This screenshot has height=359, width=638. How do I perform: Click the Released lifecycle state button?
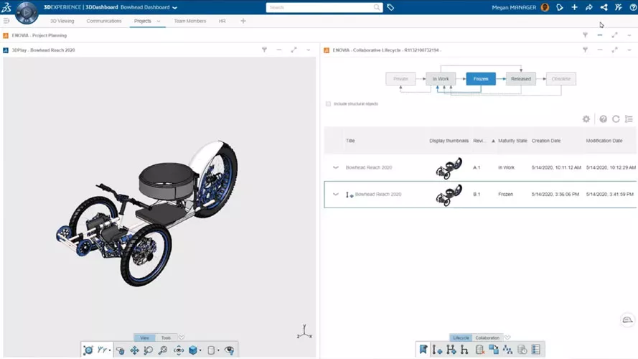(x=521, y=79)
